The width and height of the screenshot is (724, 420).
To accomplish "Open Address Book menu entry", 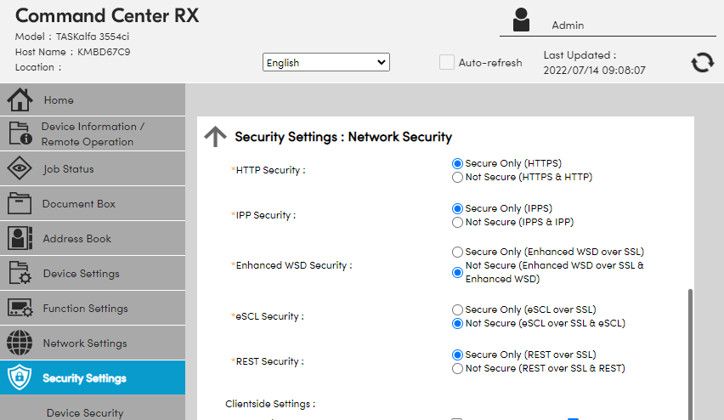I will click(x=93, y=238).
